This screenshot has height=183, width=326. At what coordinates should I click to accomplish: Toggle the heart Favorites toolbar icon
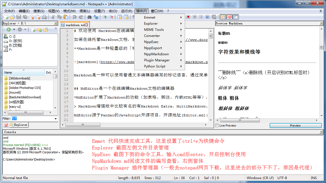pos(229,17)
